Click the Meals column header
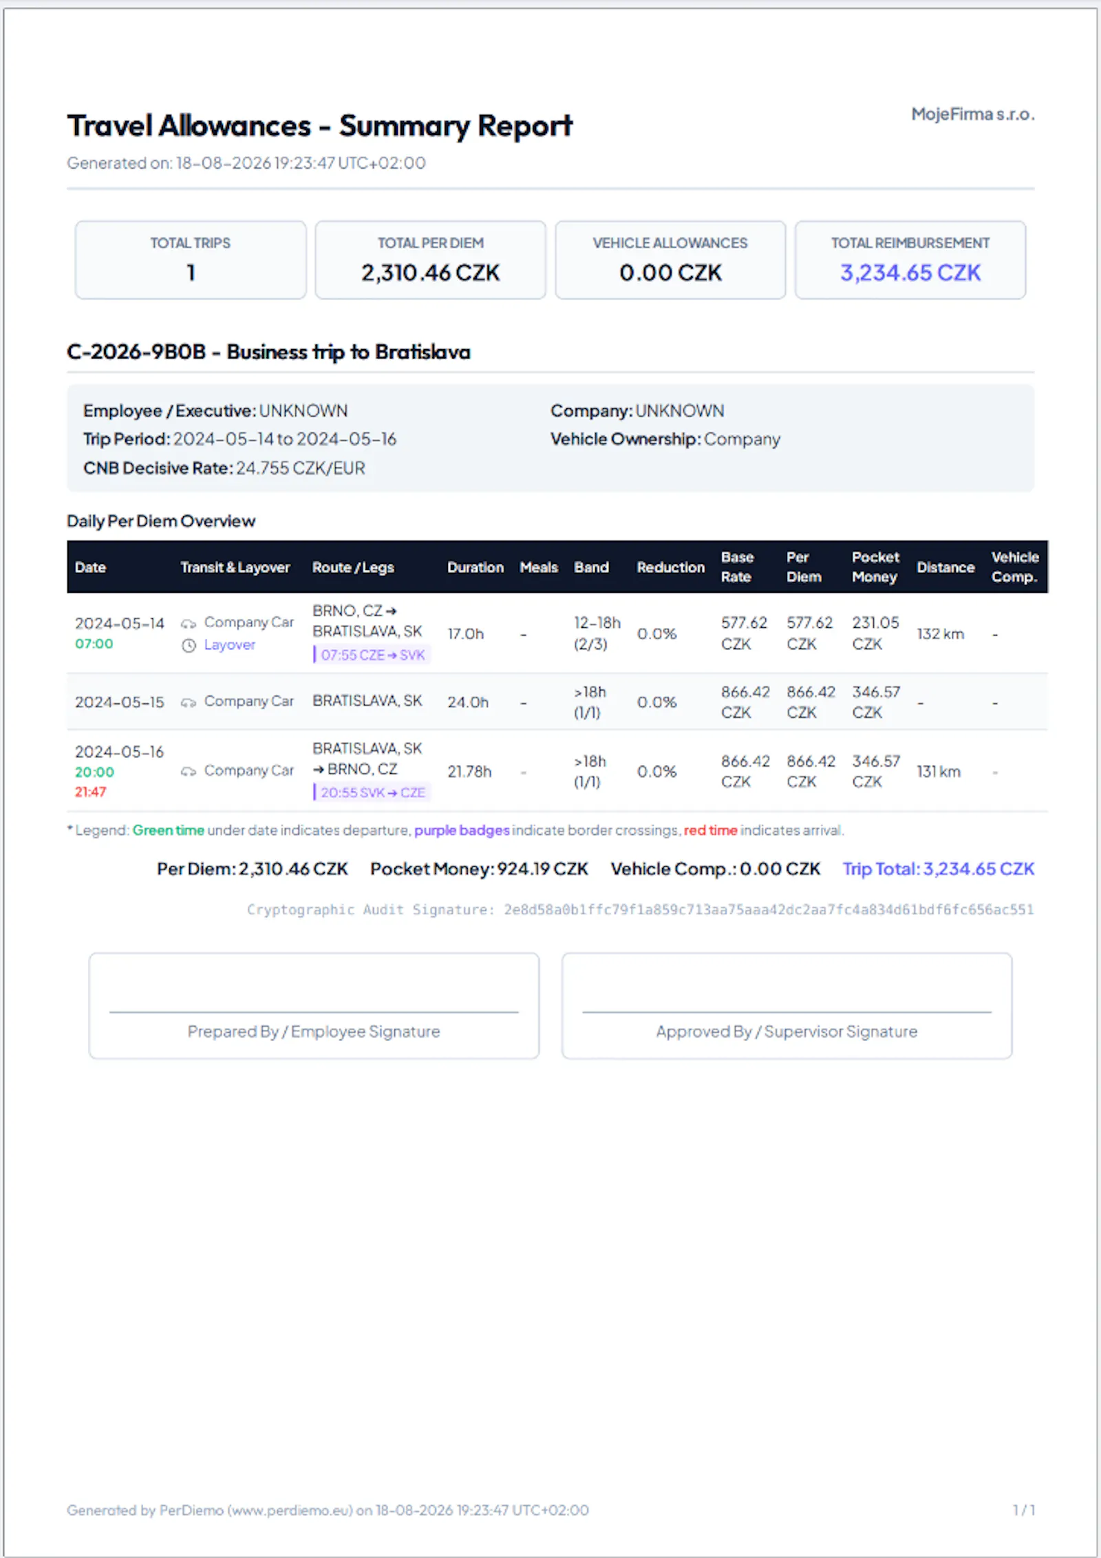This screenshot has height=1558, width=1101. pyautogui.click(x=539, y=567)
